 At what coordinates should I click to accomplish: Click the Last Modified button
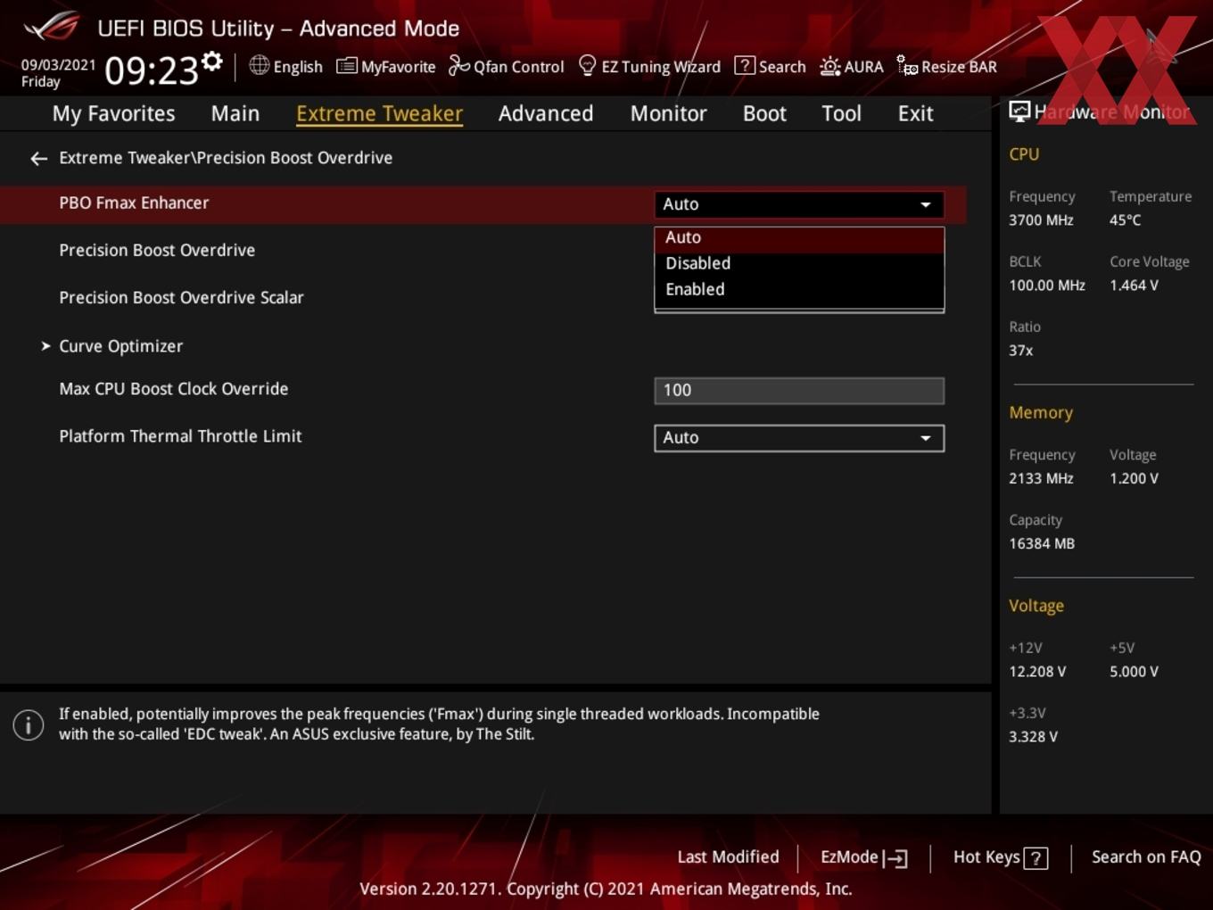point(728,857)
